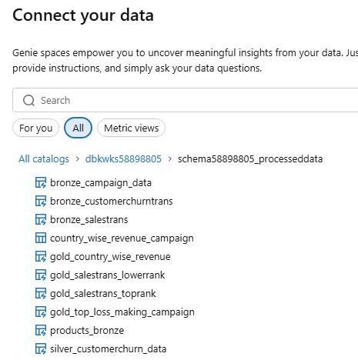Click the chevron after All catalogs
The height and width of the screenshot is (360, 358).
[x=77, y=159]
